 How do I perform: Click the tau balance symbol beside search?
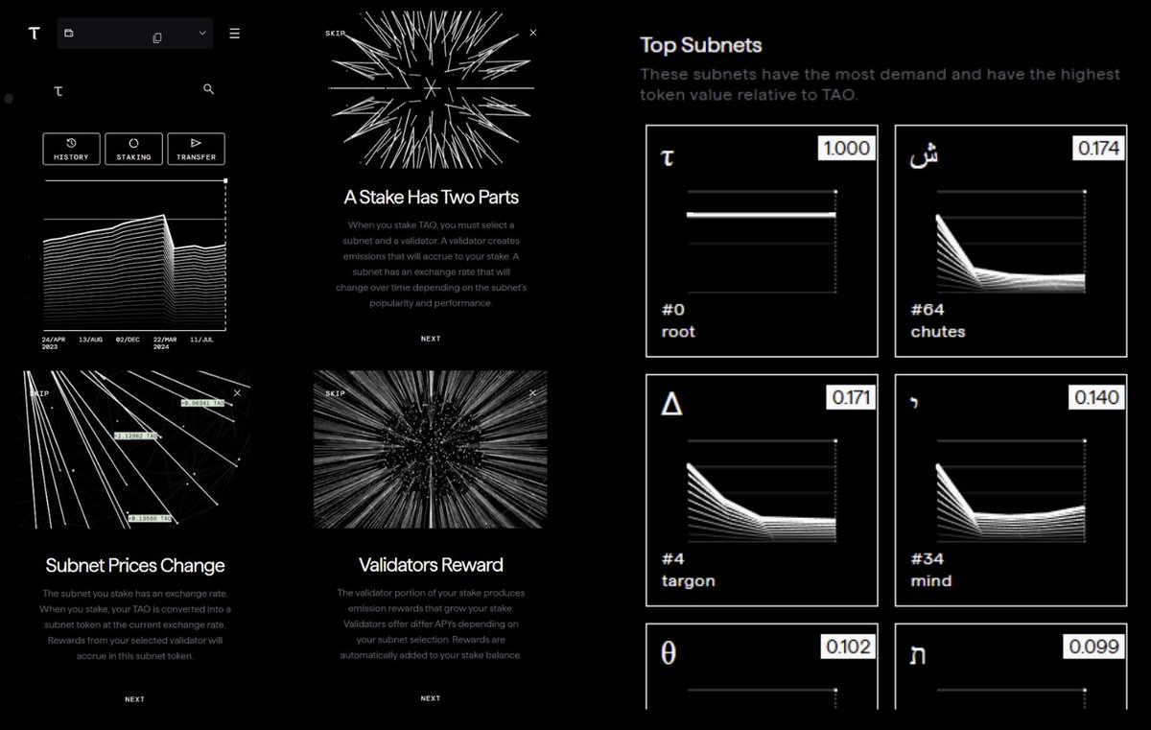click(x=59, y=90)
